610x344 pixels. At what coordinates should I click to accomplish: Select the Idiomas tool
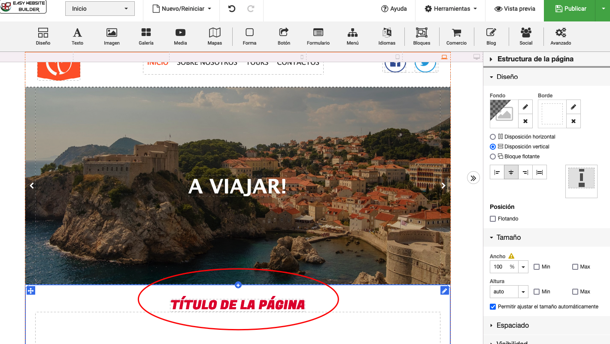[387, 36]
